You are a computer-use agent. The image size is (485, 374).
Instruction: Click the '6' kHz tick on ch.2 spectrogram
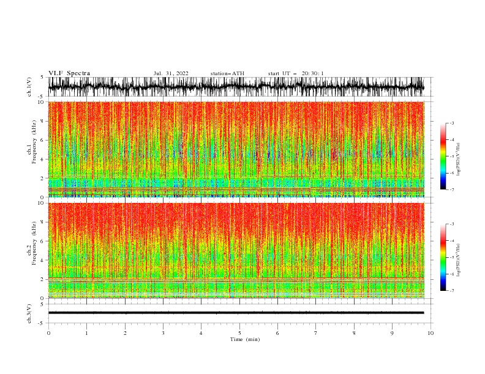click(x=43, y=241)
